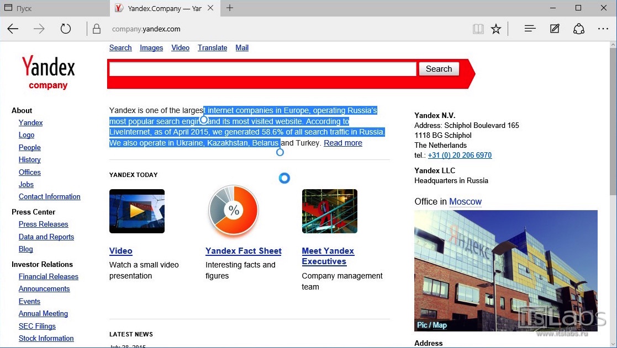Reload the page with the refresh icon
The width and height of the screenshot is (617, 348).
(66, 29)
